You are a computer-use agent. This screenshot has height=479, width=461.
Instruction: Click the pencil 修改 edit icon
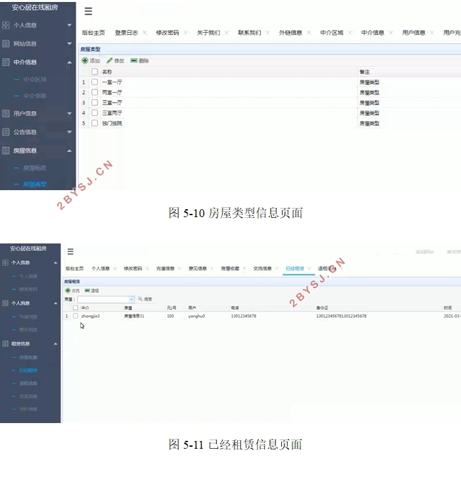(109, 61)
